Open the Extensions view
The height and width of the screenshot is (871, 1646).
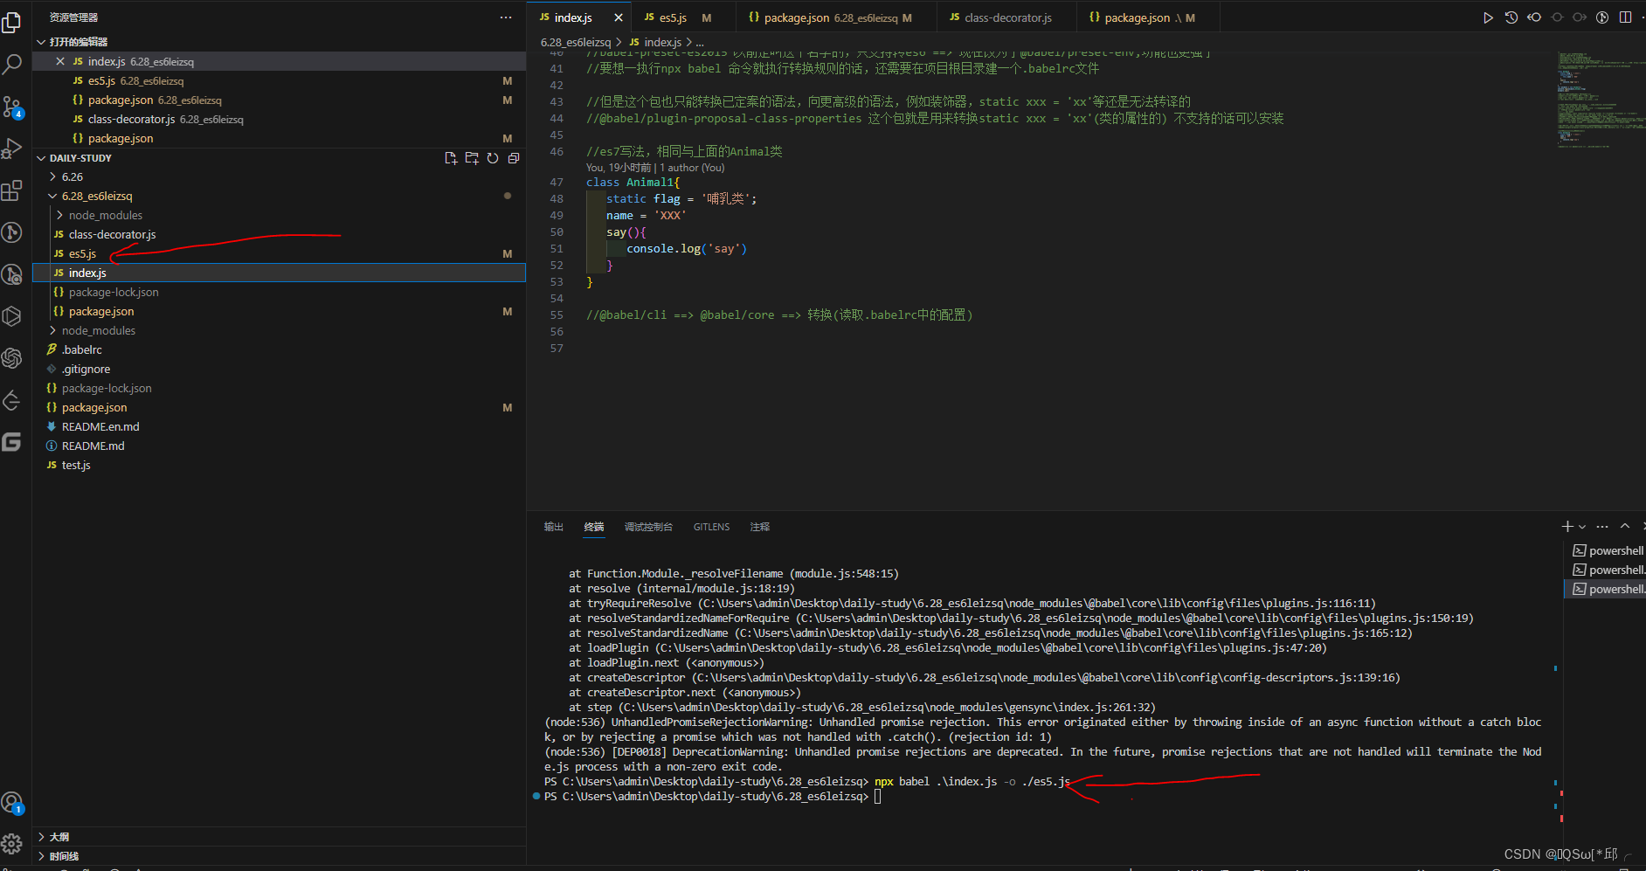tap(12, 190)
